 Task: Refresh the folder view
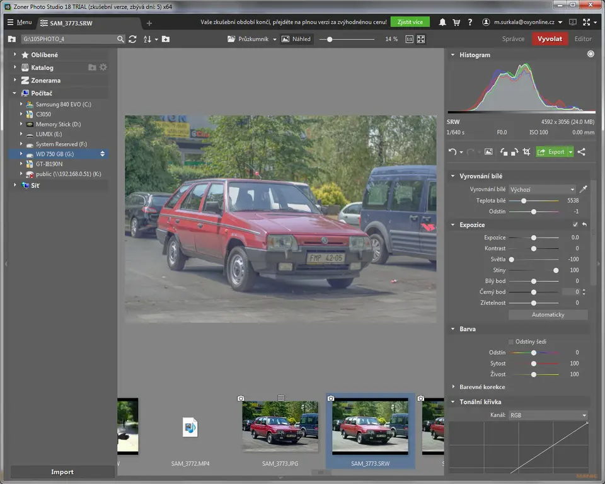coord(132,39)
